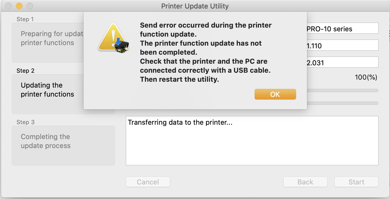This screenshot has height=199, width=390.
Task: Click the Printer Update Utility title bar
Action: click(195, 6)
